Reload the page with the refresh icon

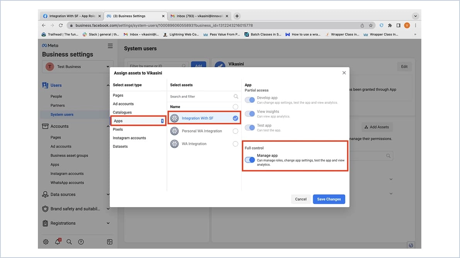[61, 25]
